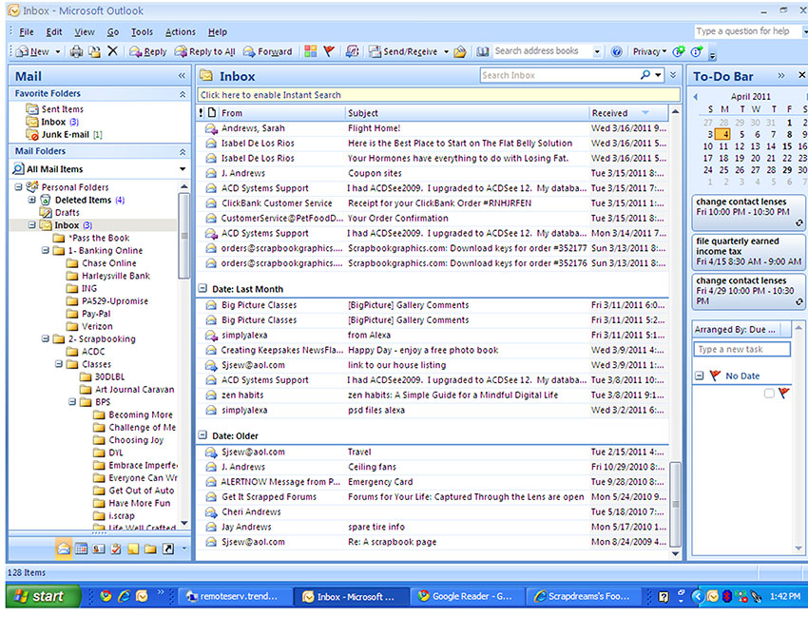808x617 pixels.
Task: Click the Reply button
Action: (x=148, y=51)
